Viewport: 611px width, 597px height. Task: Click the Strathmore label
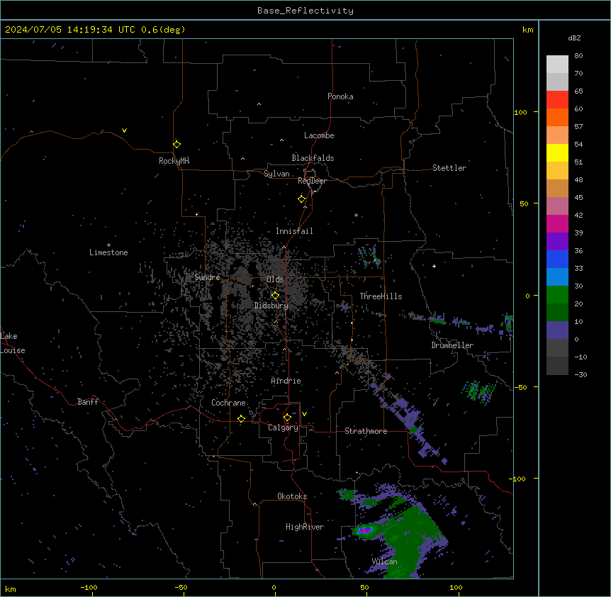click(366, 431)
